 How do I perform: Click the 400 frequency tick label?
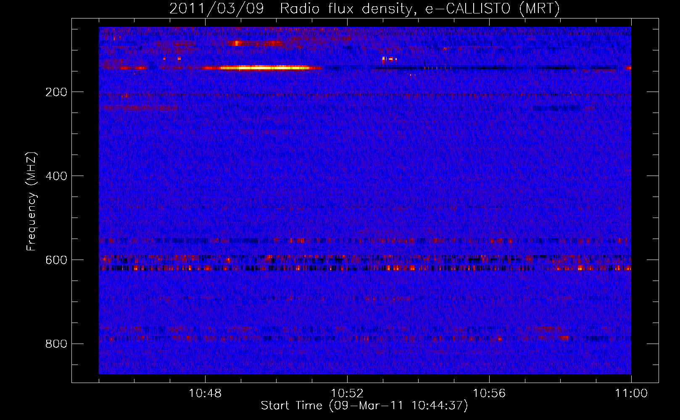tap(56, 176)
